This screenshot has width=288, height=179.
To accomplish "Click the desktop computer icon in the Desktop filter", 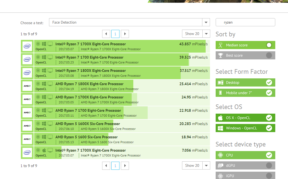I will pyautogui.click(x=221, y=82).
